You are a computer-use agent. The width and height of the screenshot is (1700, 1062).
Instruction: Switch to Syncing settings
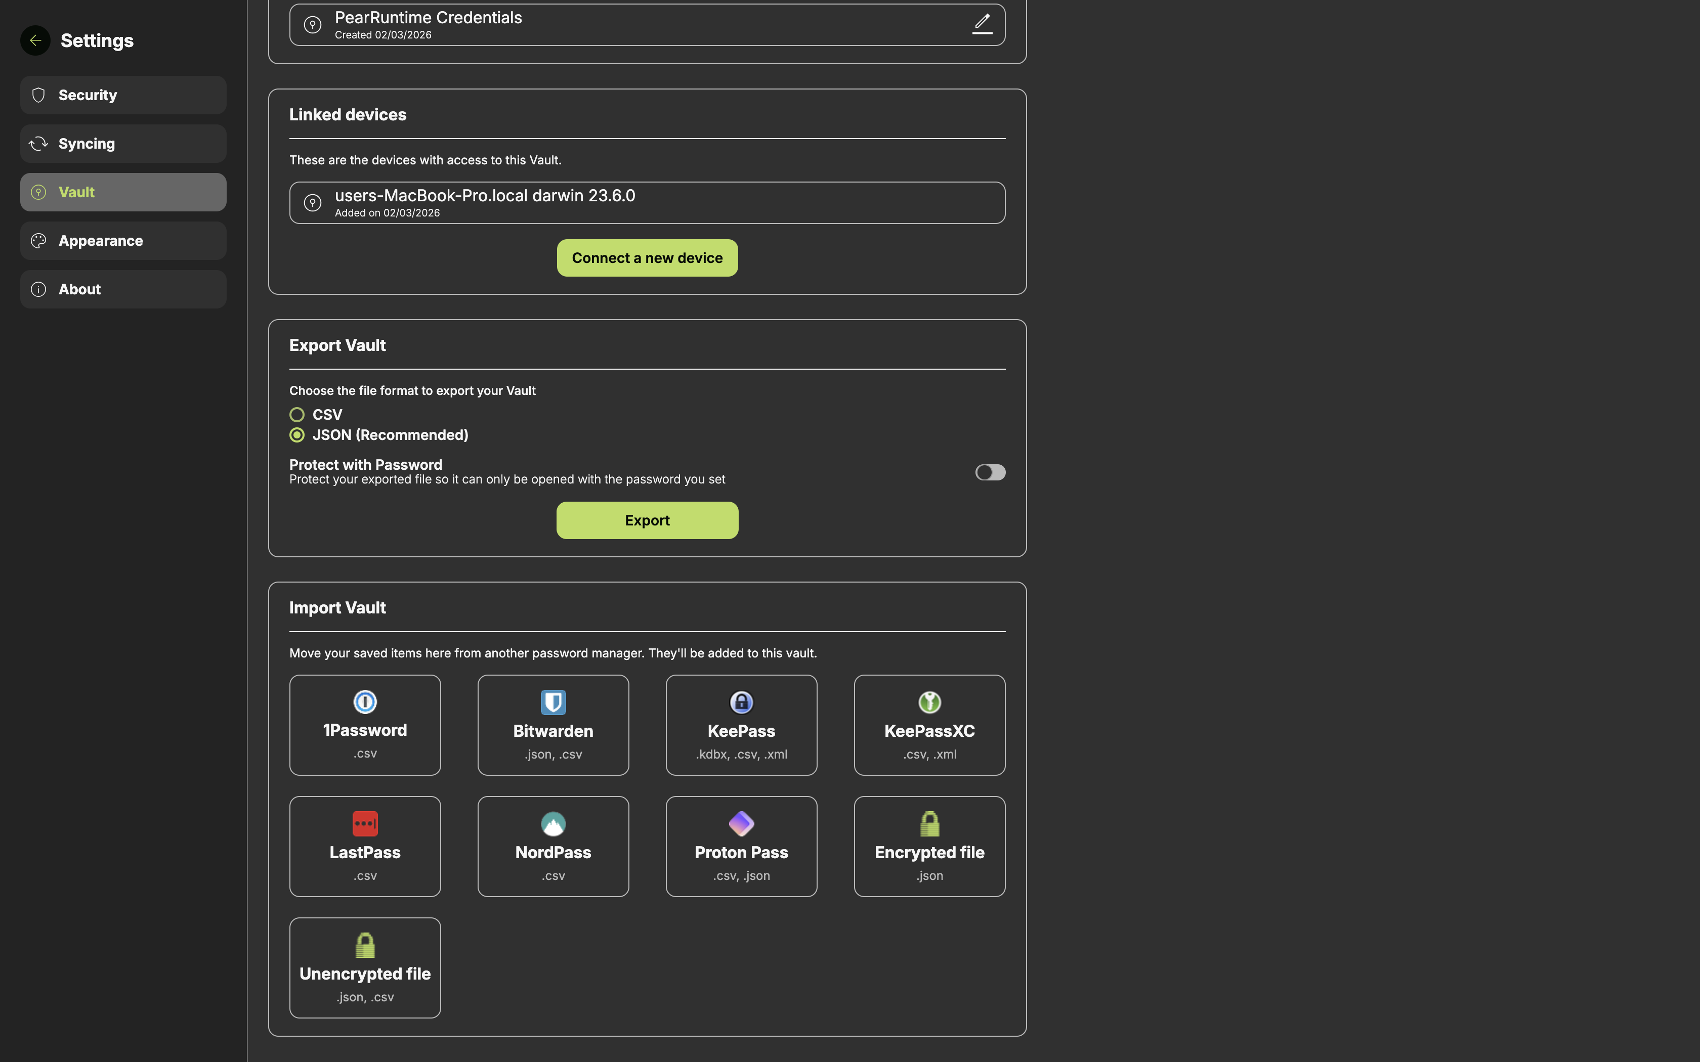click(x=123, y=143)
